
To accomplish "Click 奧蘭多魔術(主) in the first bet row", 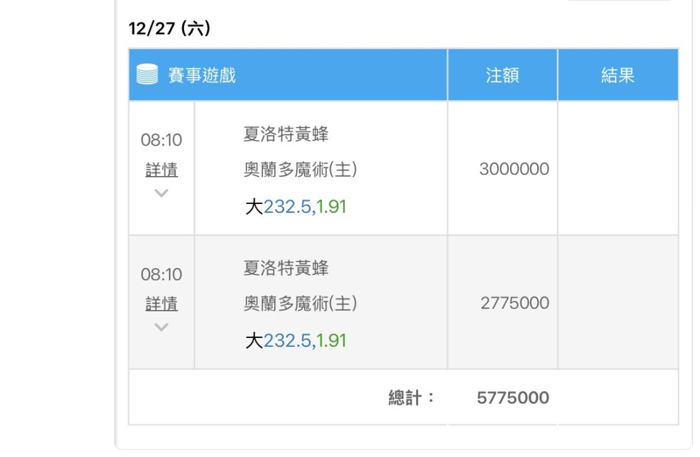I will point(300,170).
